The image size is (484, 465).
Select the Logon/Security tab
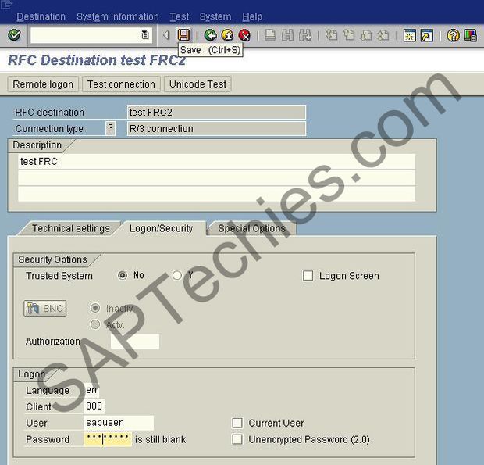pos(161,228)
